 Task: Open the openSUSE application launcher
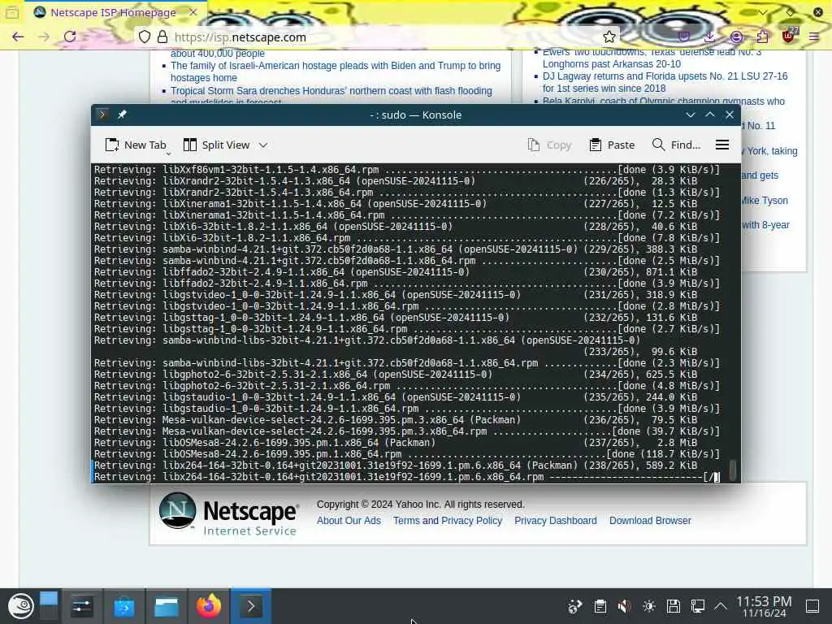(20, 606)
